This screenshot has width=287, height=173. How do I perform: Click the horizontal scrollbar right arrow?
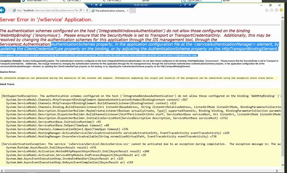coord(277,171)
